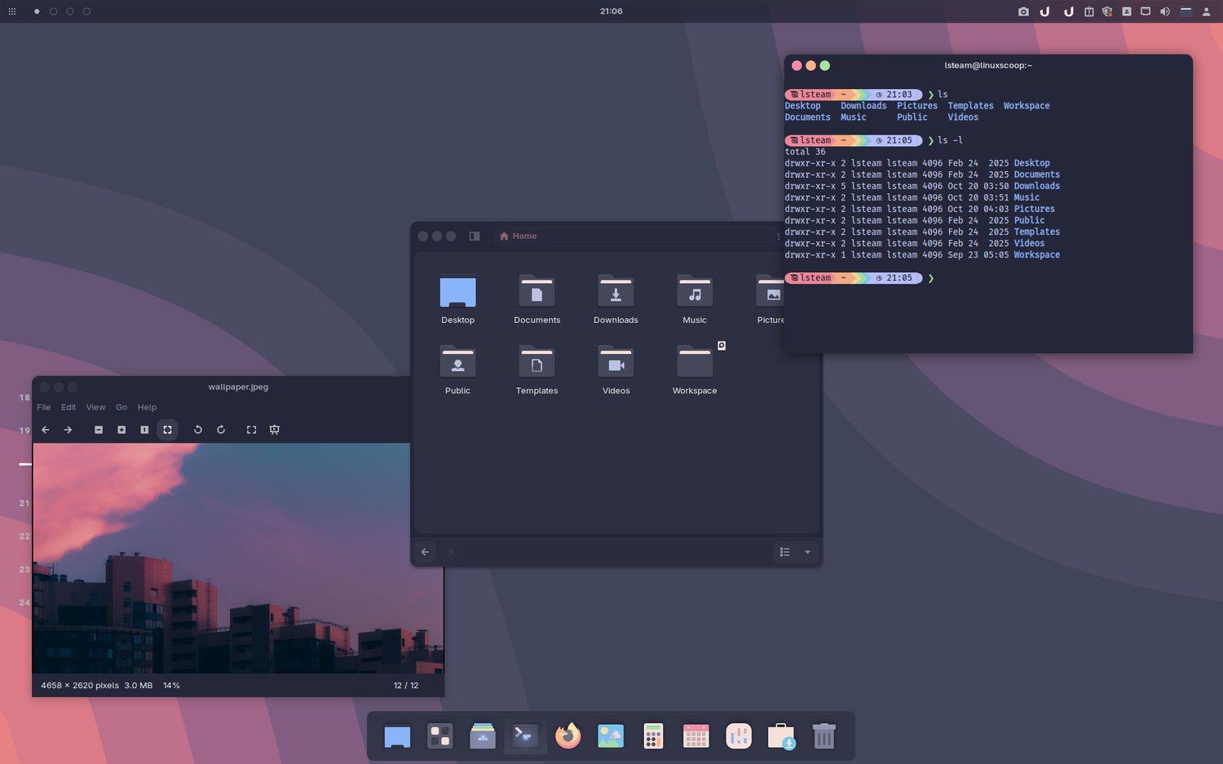The image size is (1223, 764).
Task: Open the file archive app in dock
Action: point(483,736)
